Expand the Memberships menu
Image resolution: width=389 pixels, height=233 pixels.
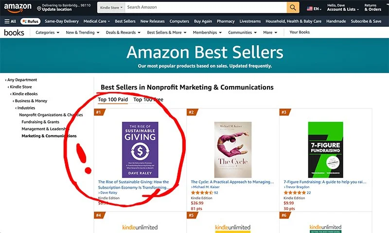point(207,33)
